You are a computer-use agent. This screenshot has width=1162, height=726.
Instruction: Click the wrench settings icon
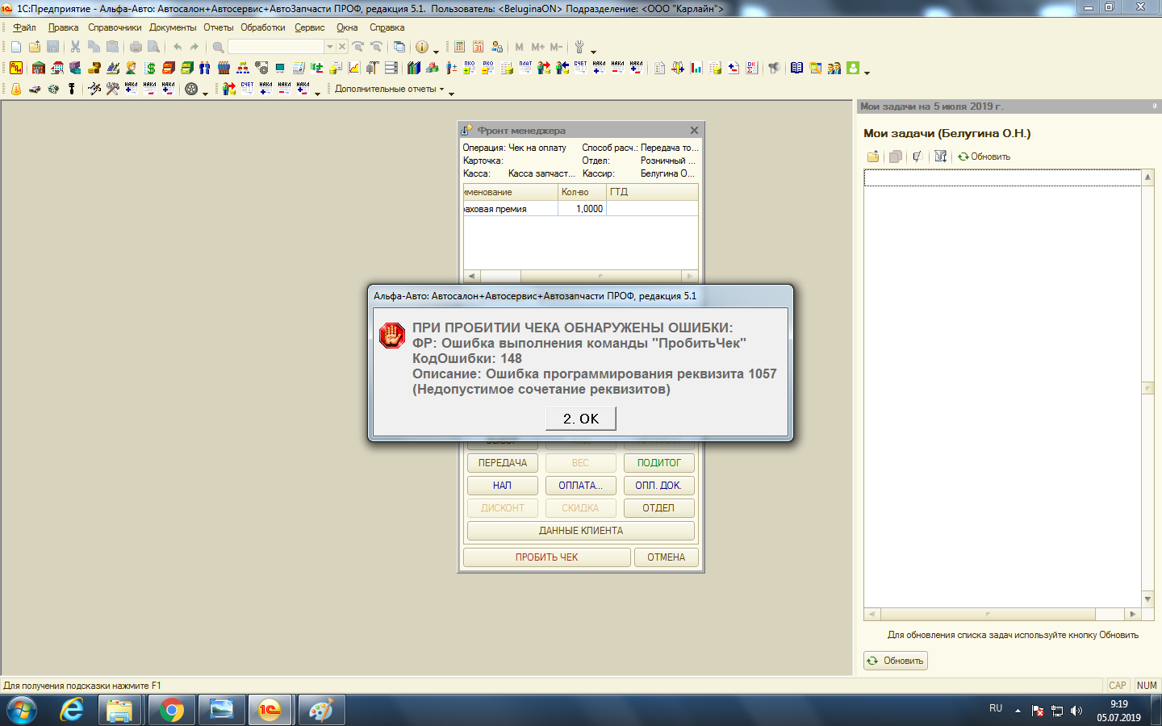pos(579,47)
